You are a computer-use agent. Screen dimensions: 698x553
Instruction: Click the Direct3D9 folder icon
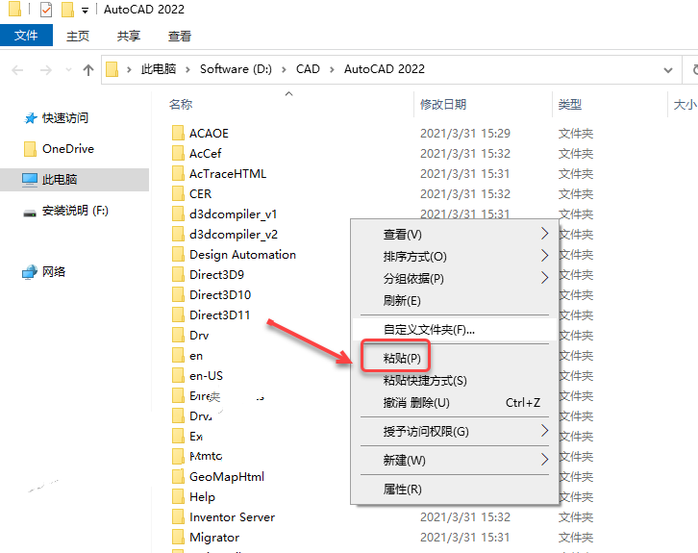click(x=178, y=275)
